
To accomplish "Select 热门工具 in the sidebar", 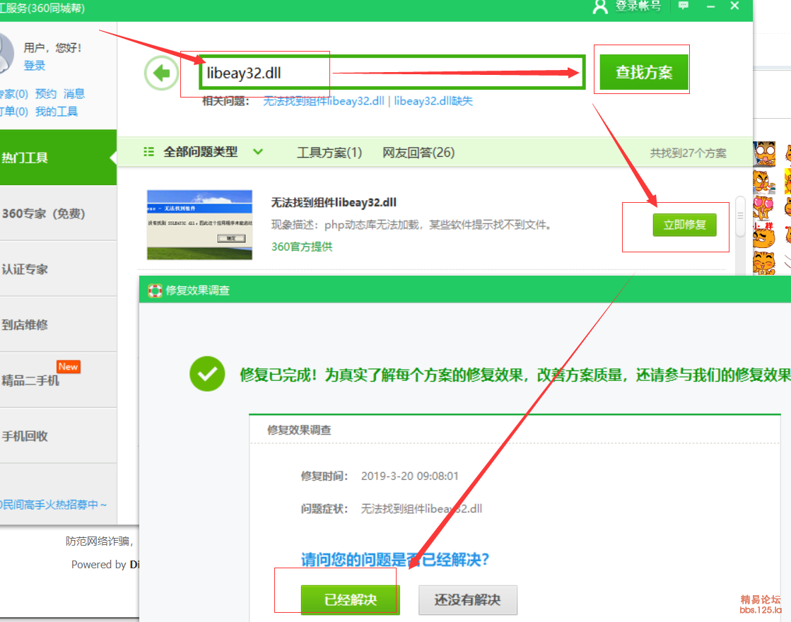I will (58, 158).
